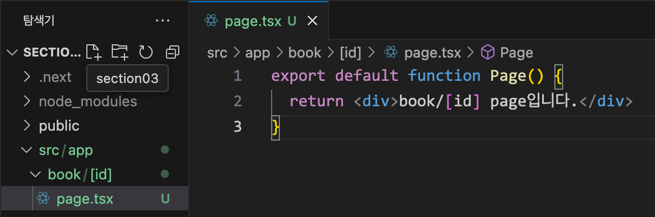Click the React icon in the breadcrumb

coord(391,52)
